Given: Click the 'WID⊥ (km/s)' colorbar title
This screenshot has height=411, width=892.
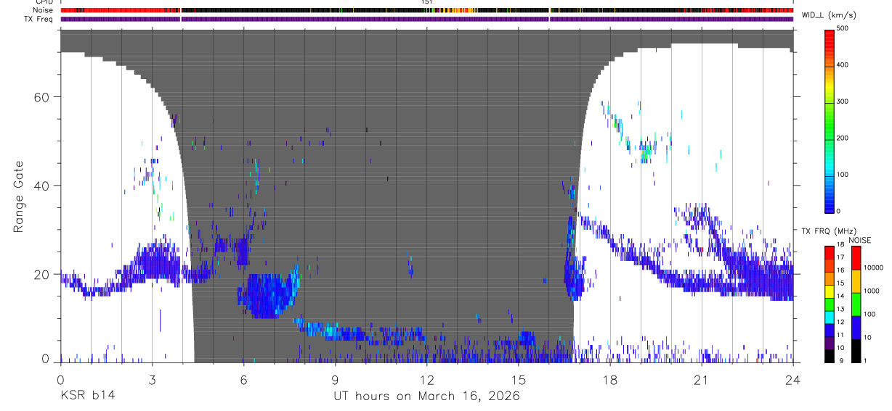Looking at the screenshot, I should (830, 15).
